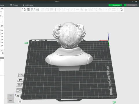The image size is (139, 104).
Task: Select the Lay on face tool
Action: (x=73, y=10)
